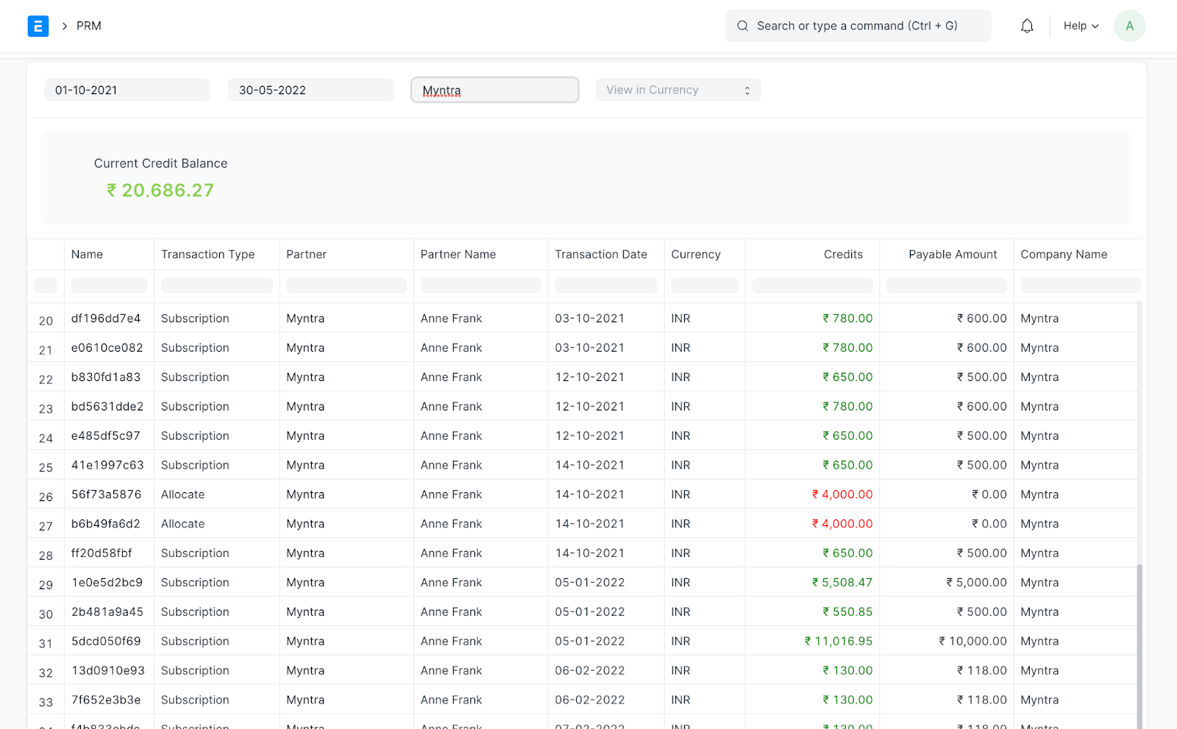1177x729 pixels.
Task: Select transaction row df196dd7e4
Action: tap(106, 319)
